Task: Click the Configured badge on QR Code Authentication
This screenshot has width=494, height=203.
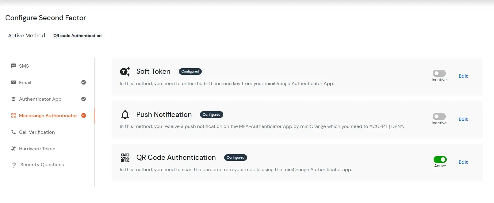Action: pos(236,157)
